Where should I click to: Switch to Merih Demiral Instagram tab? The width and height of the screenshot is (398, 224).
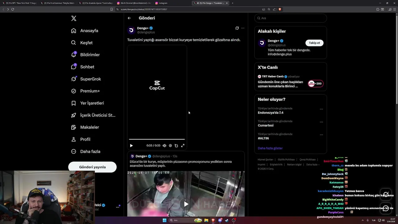coord(134,3)
